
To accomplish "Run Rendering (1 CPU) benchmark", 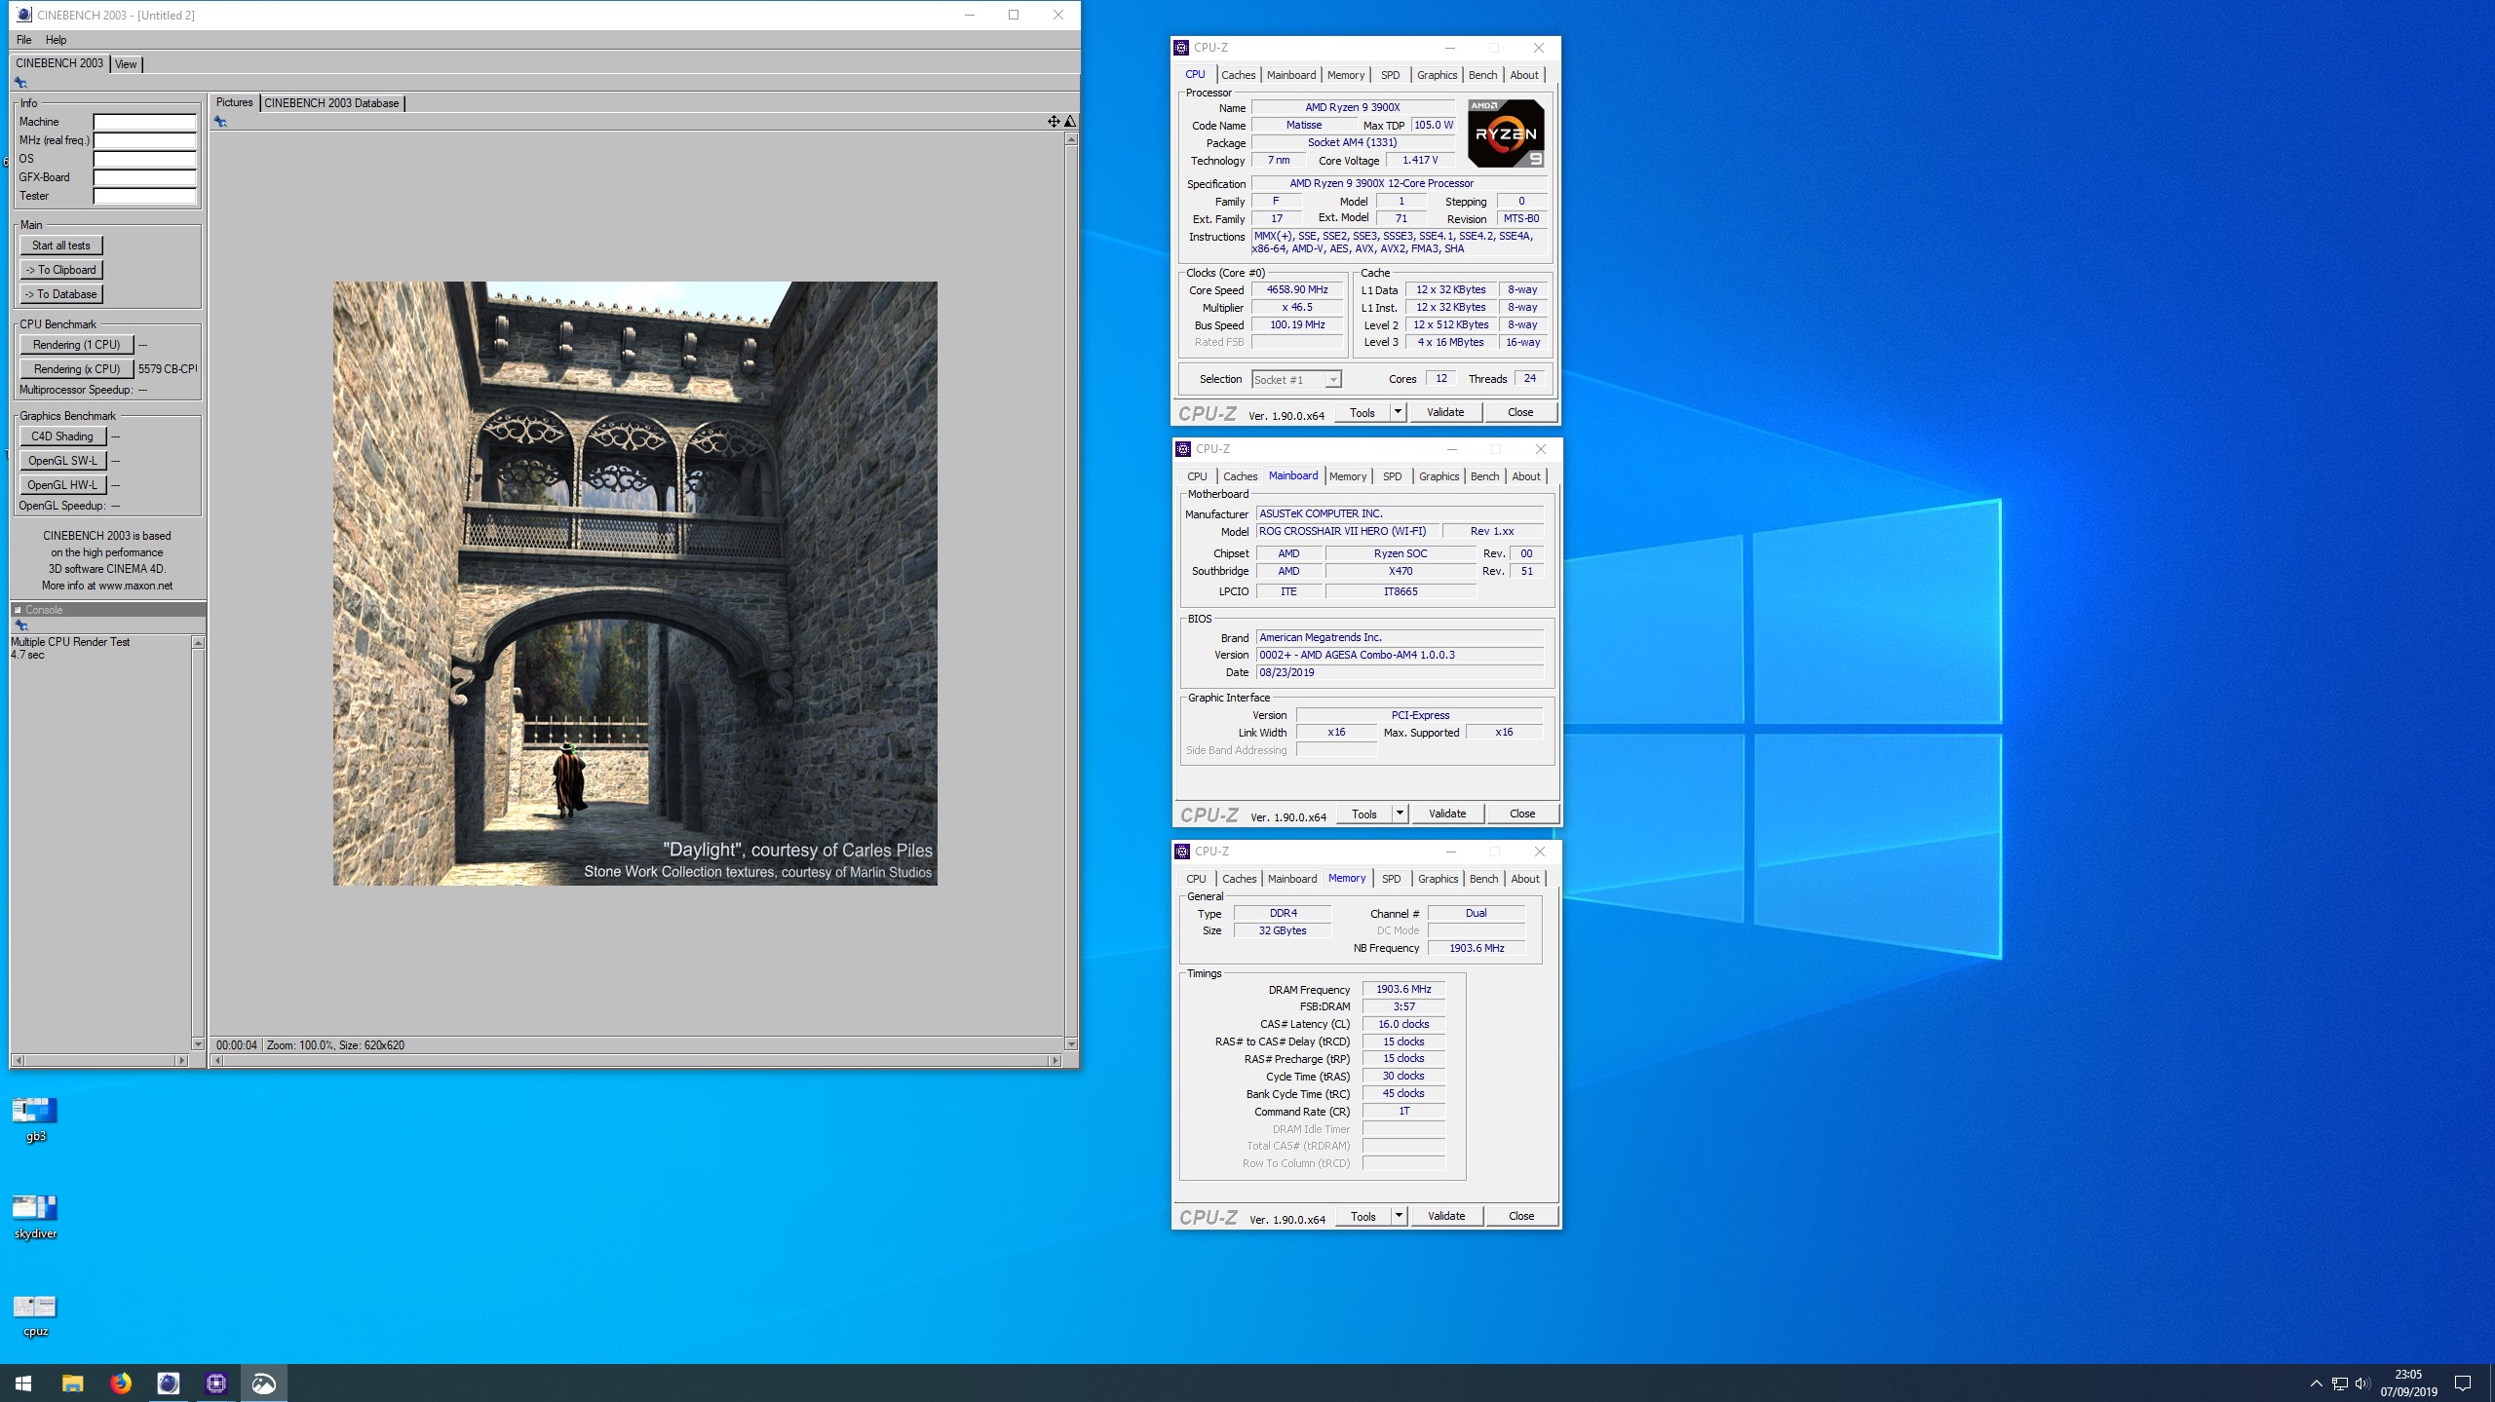I will coord(77,345).
